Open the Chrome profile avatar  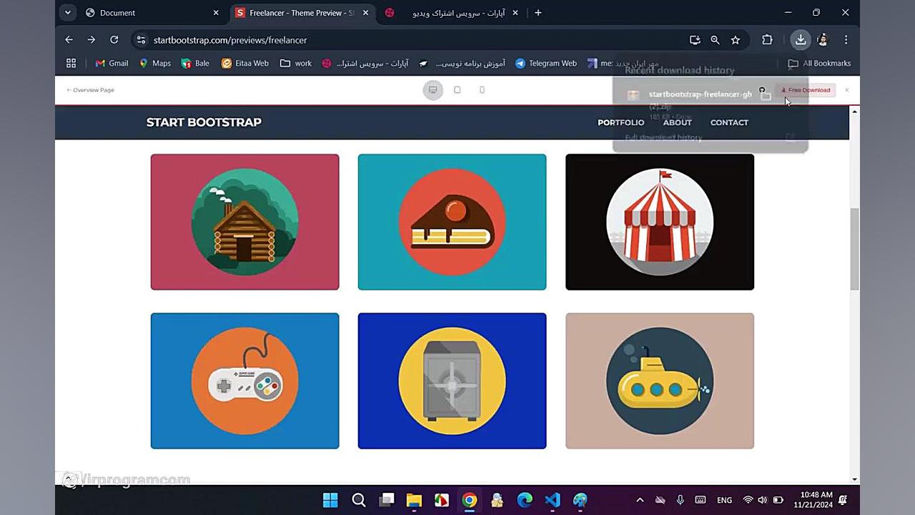[x=823, y=40]
